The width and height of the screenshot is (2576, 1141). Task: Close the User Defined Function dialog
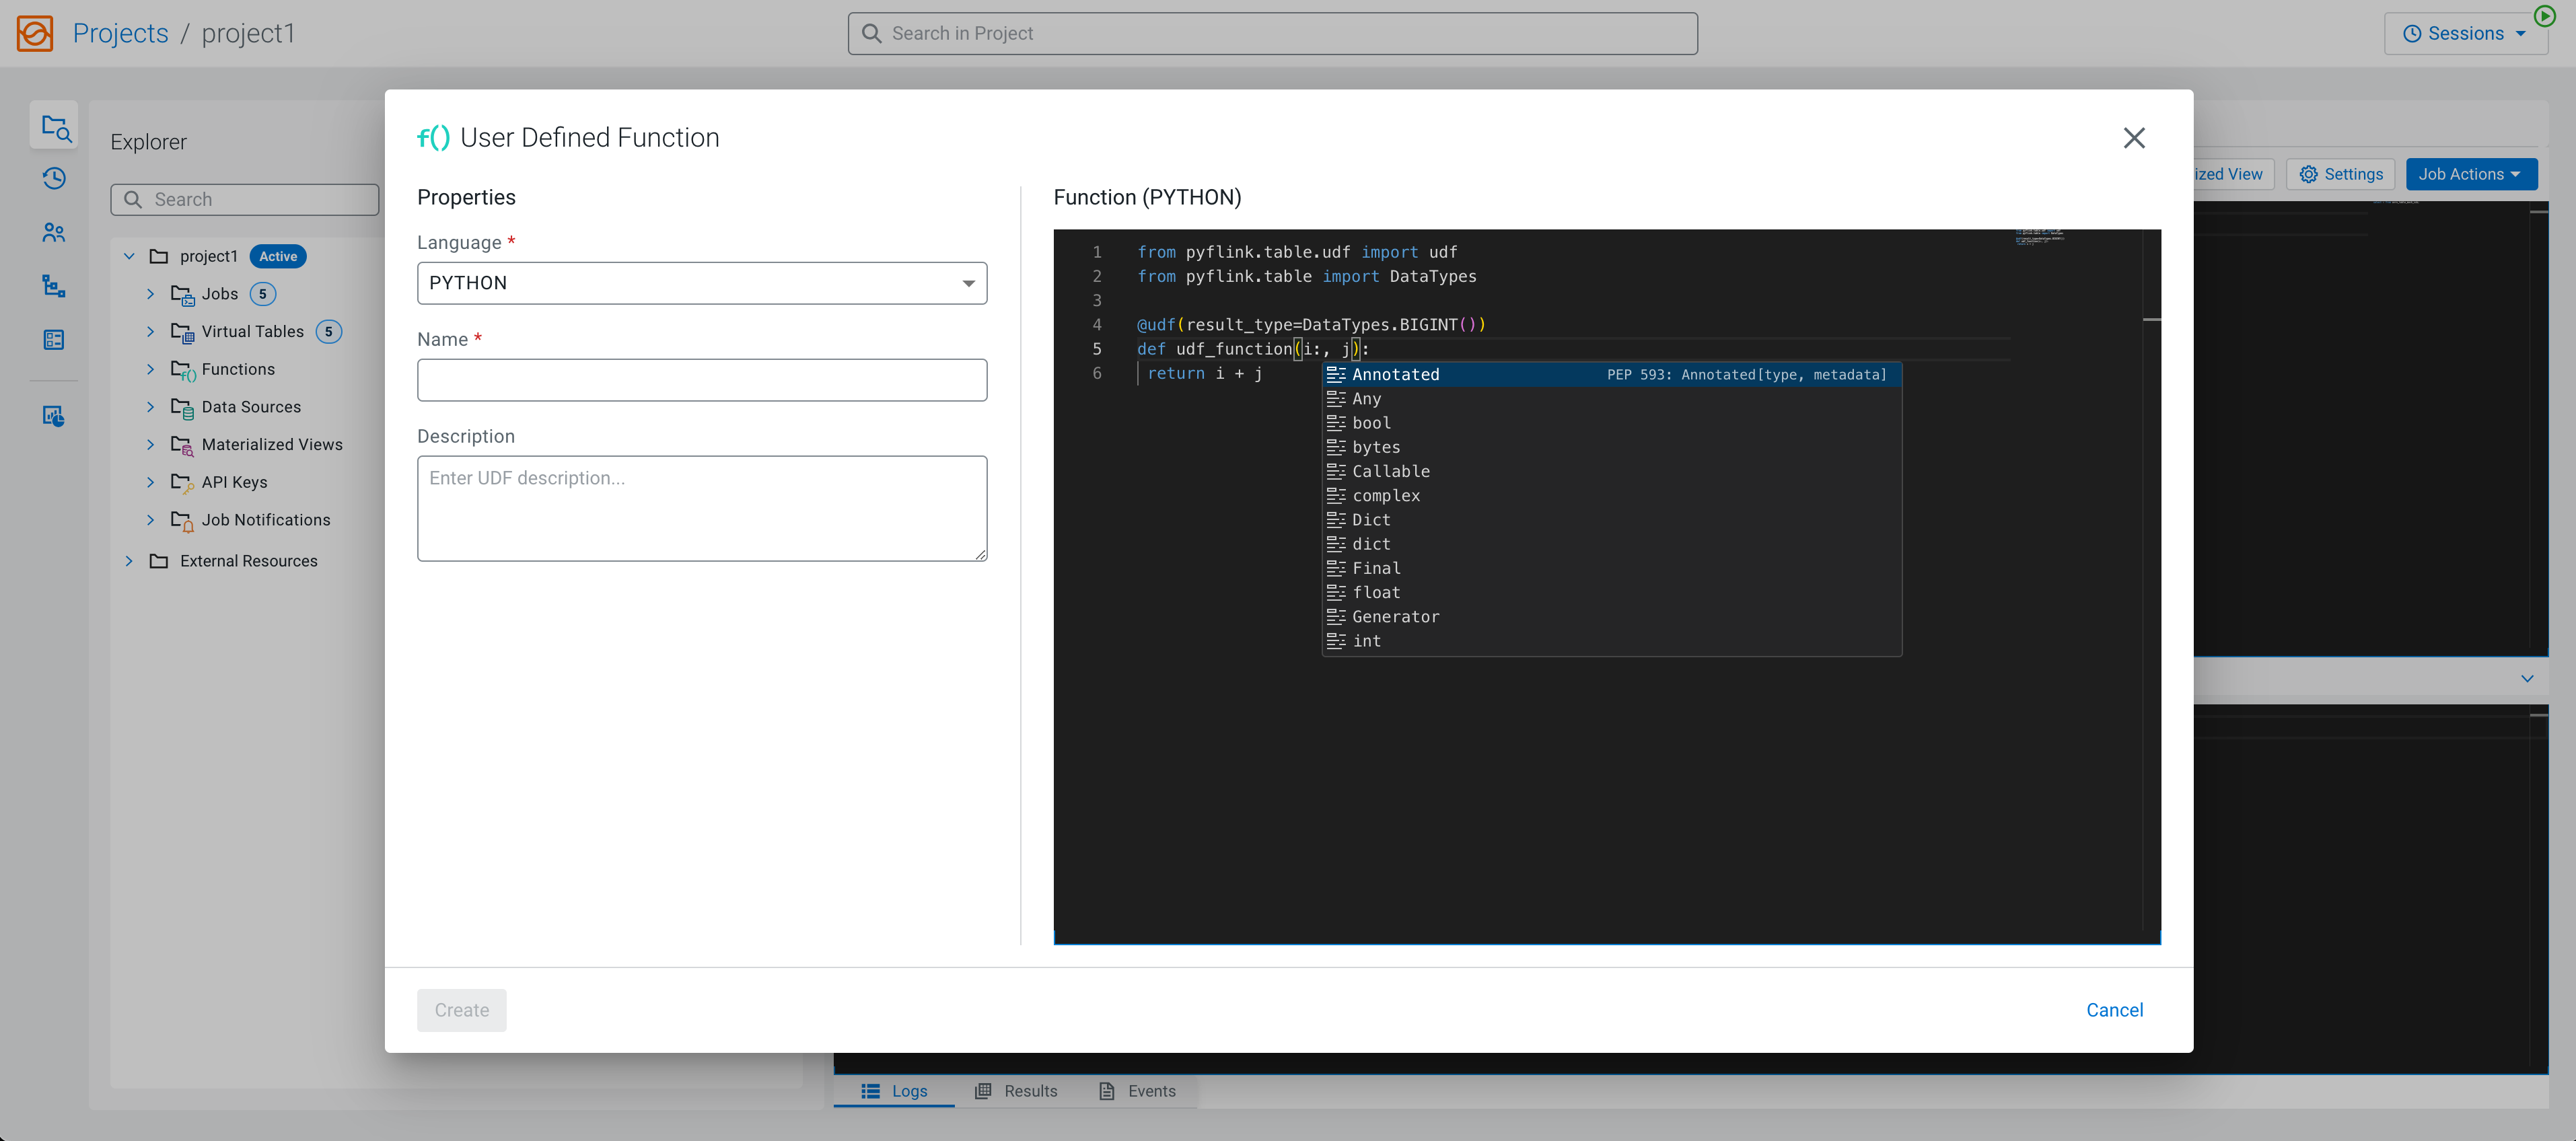coord(2134,138)
